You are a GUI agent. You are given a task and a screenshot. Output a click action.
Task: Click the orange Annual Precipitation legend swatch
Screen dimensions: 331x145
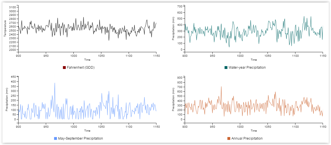(229, 138)
